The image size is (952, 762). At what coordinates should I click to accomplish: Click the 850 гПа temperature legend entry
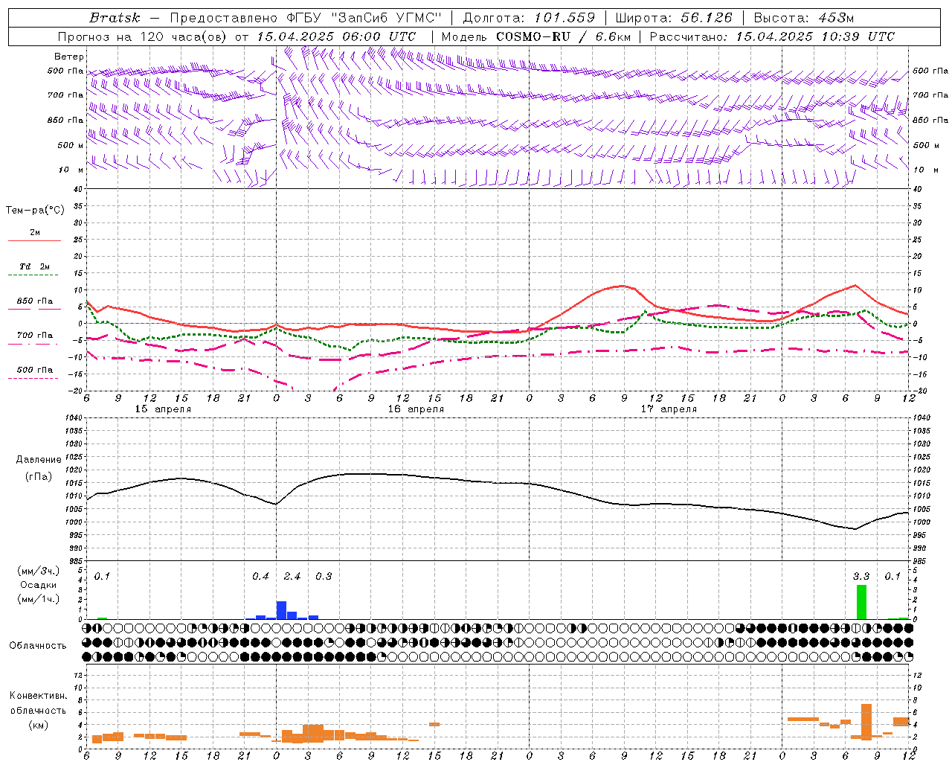coord(34,301)
